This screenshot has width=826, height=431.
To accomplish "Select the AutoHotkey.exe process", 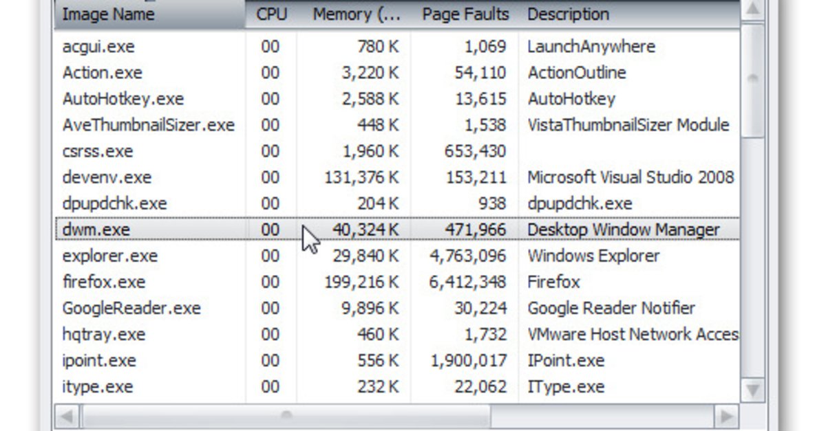I will click(123, 99).
